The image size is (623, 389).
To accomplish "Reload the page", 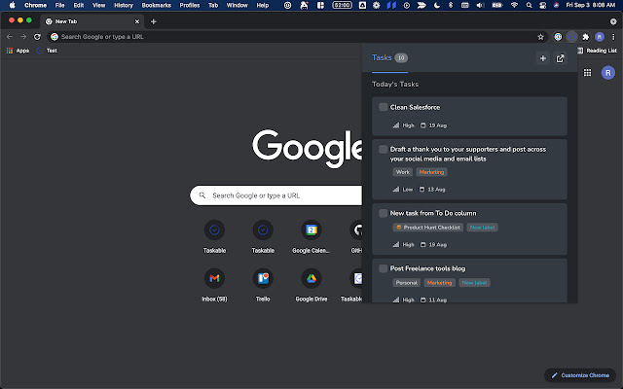I will [37, 37].
